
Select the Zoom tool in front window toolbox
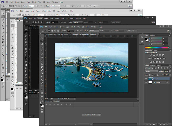click(42, 99)
